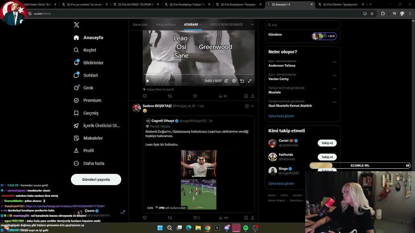Open Anasayfa from the sidebar

[x=89, y=38]
